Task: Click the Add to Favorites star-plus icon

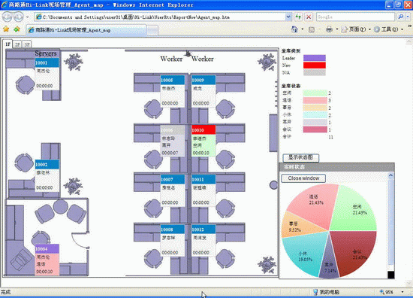Action: 17,29
